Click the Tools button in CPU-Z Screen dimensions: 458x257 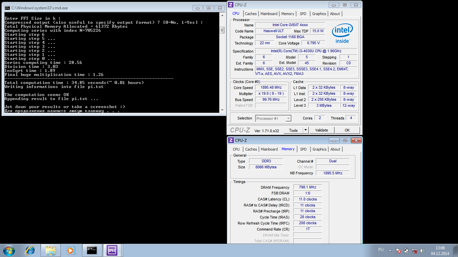tap(293, 131)
